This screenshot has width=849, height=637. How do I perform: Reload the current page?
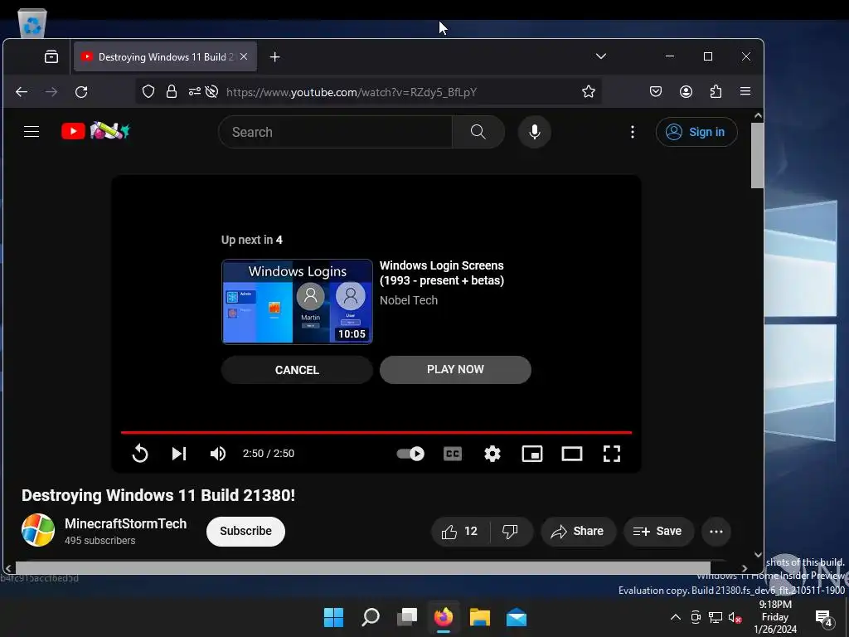pos(81,92)
